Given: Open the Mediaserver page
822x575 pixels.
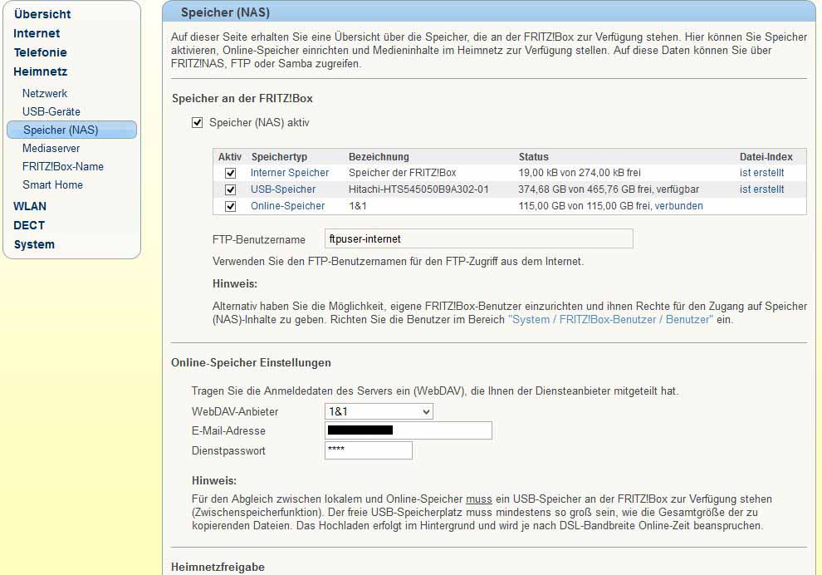Looking at the screenshot, I should [51, 148].
